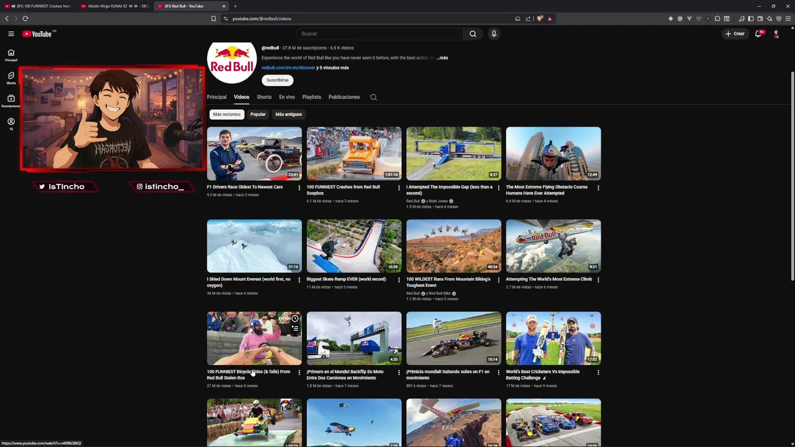The width and height of the screenshot is (795, 447).
Task: Open Shorts from the left sidebar
Action: tap(11, 78)
